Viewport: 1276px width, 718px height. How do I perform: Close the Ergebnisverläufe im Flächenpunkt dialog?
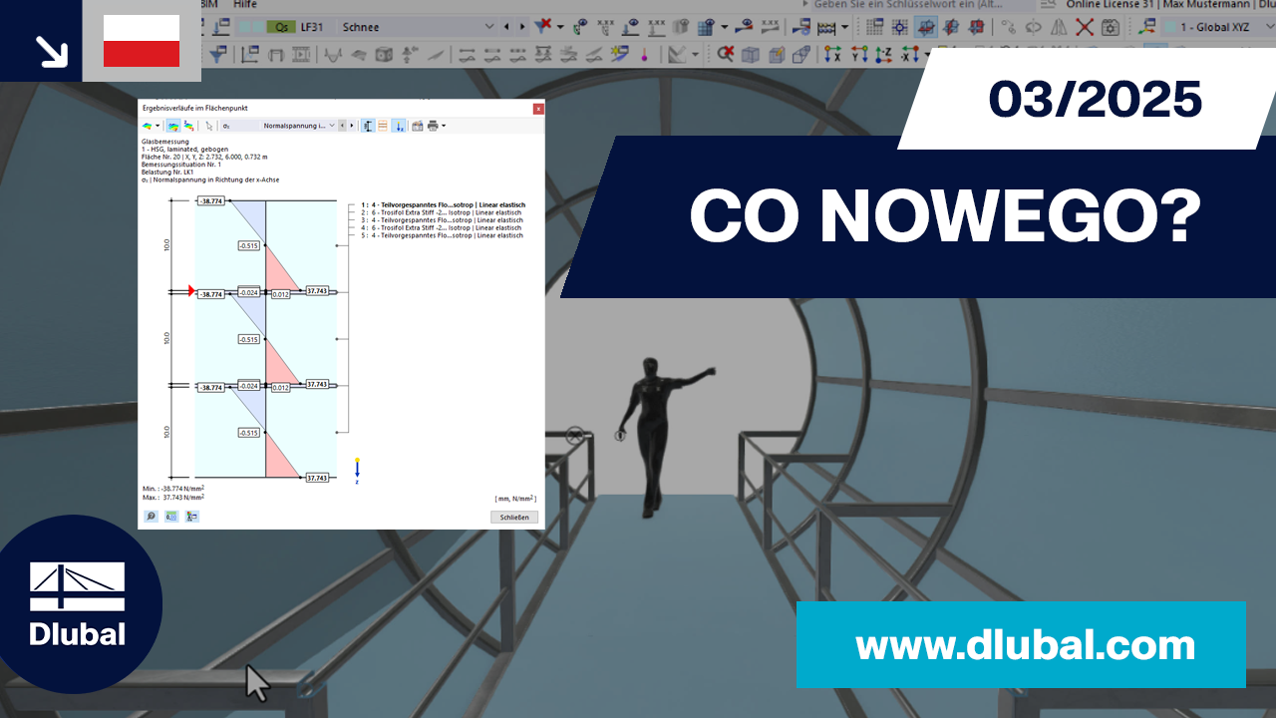[538, 108]
